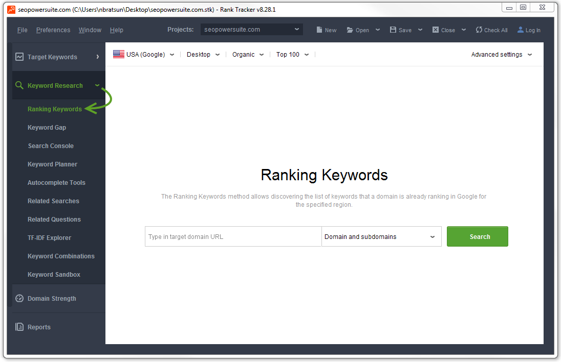The width and height of the screenshot is (561, 362).
Task: Open the Window menu
Action: point(90,30)
